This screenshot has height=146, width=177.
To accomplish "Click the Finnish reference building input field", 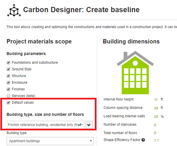I will [45, 125].
